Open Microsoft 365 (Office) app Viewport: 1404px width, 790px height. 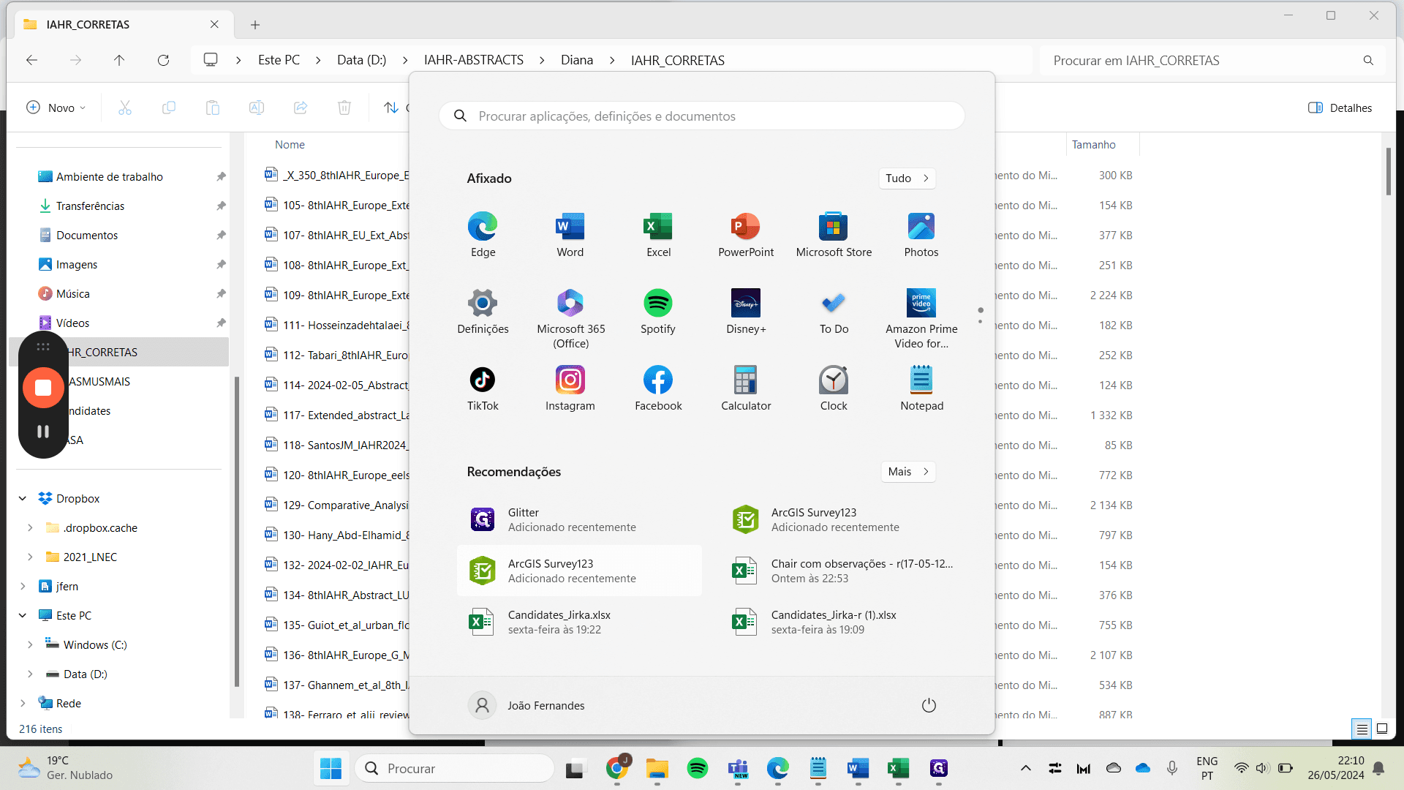click(570, 318)
